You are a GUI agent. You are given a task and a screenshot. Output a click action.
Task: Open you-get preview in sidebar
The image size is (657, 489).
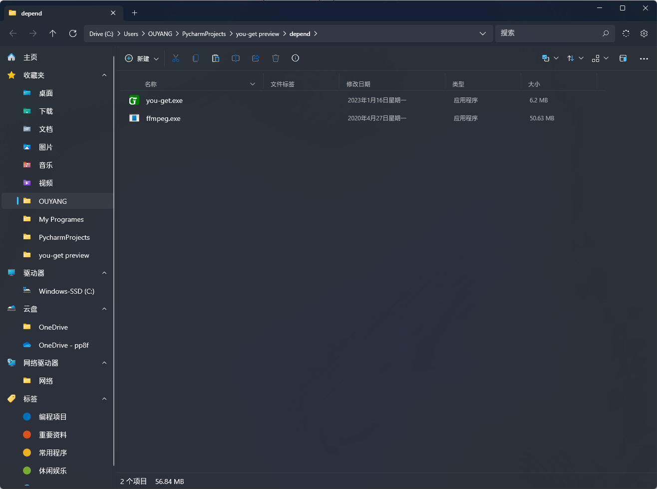pos(58,255)
